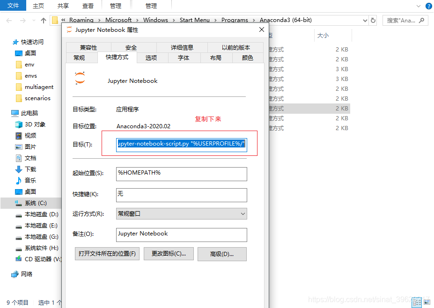Screen dimensions: 434x308
Task: Select the 布局 tab
Action: (x=216, y=58)
